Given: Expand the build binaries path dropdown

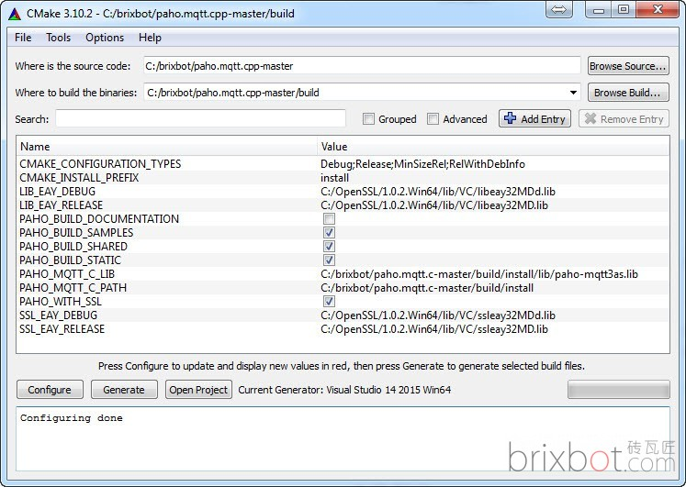Looking at the screenshot, I should (573, 93).
